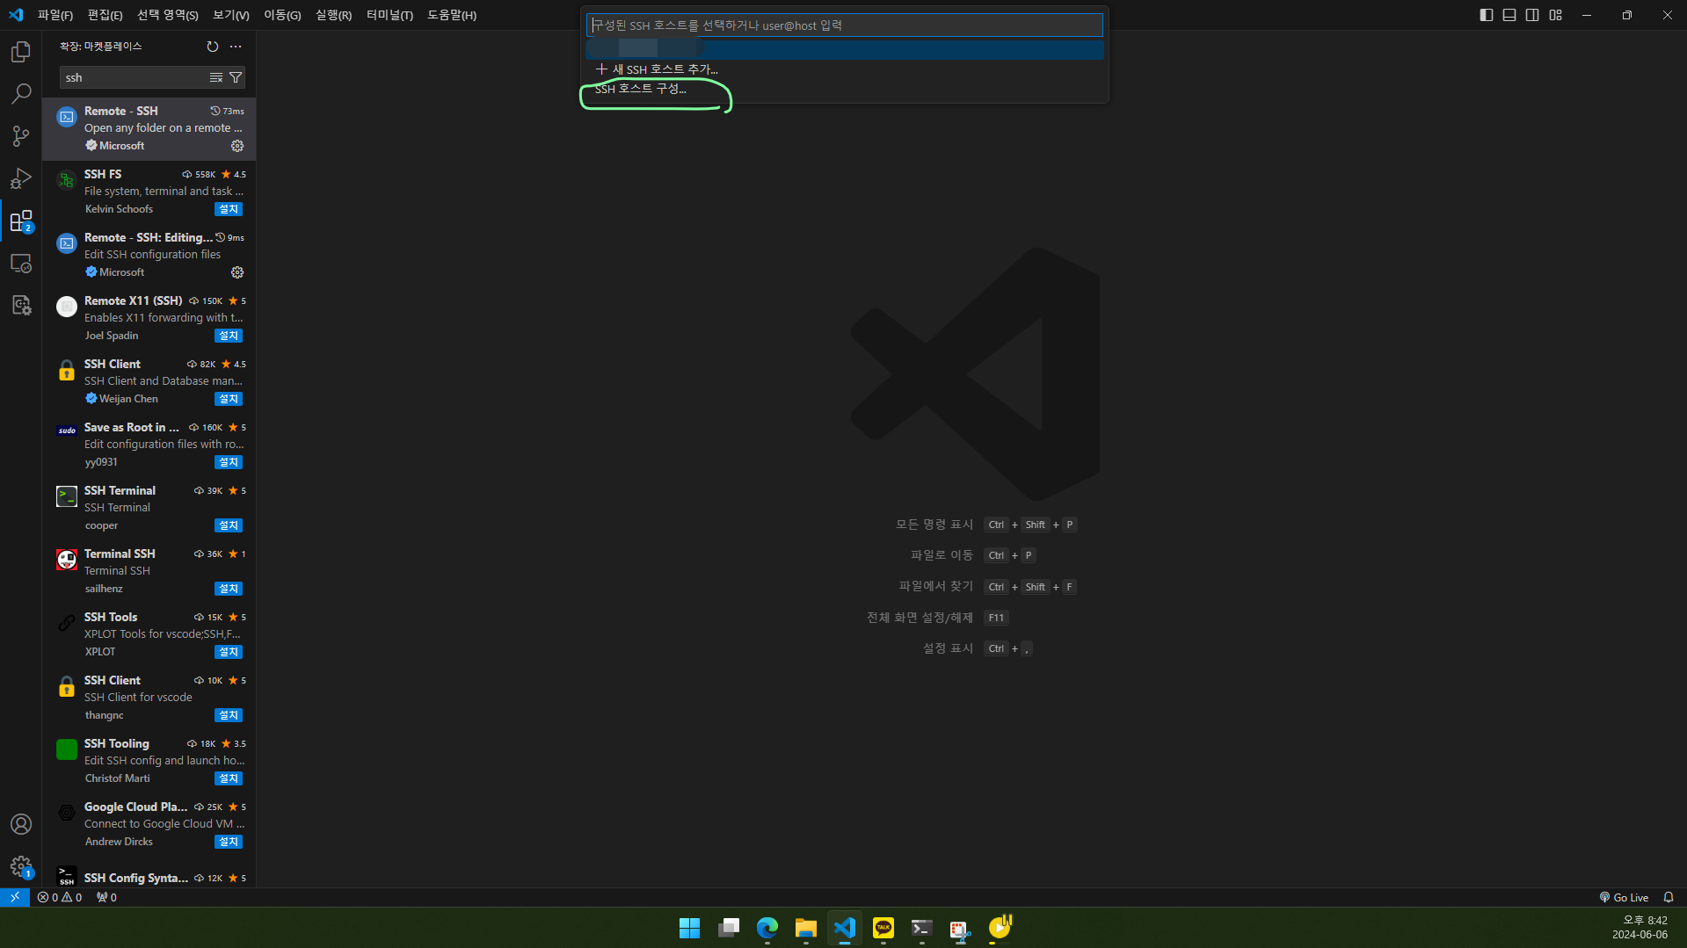
Task: Open the Source Control view
Action: point(21,135)
